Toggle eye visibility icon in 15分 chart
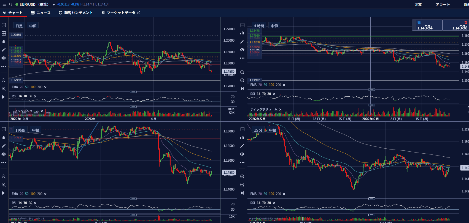Viewport: 469px width, 223px height. [242, 154]
